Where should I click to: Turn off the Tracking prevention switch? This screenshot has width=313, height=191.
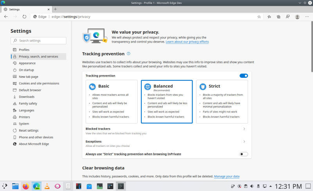[x=243, y=76]
